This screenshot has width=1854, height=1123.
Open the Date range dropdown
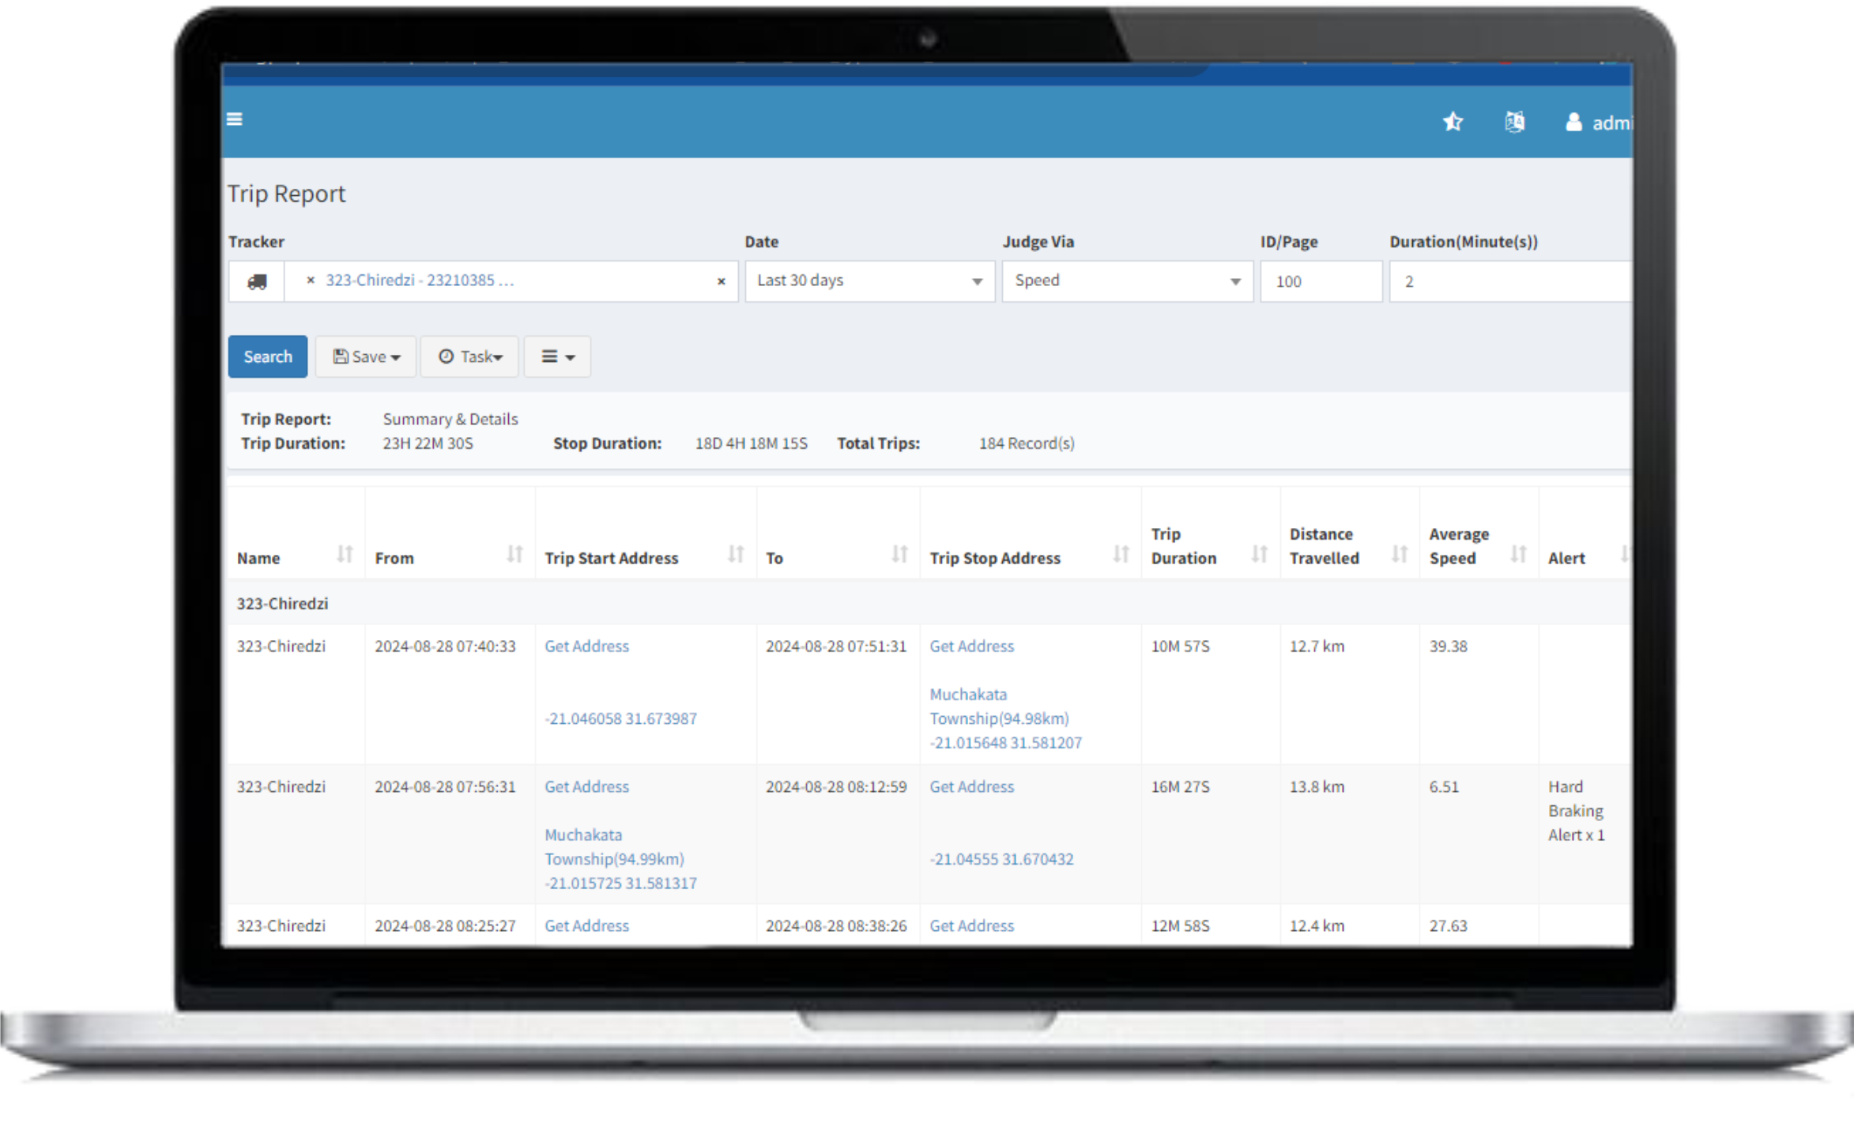click(869, 281)
